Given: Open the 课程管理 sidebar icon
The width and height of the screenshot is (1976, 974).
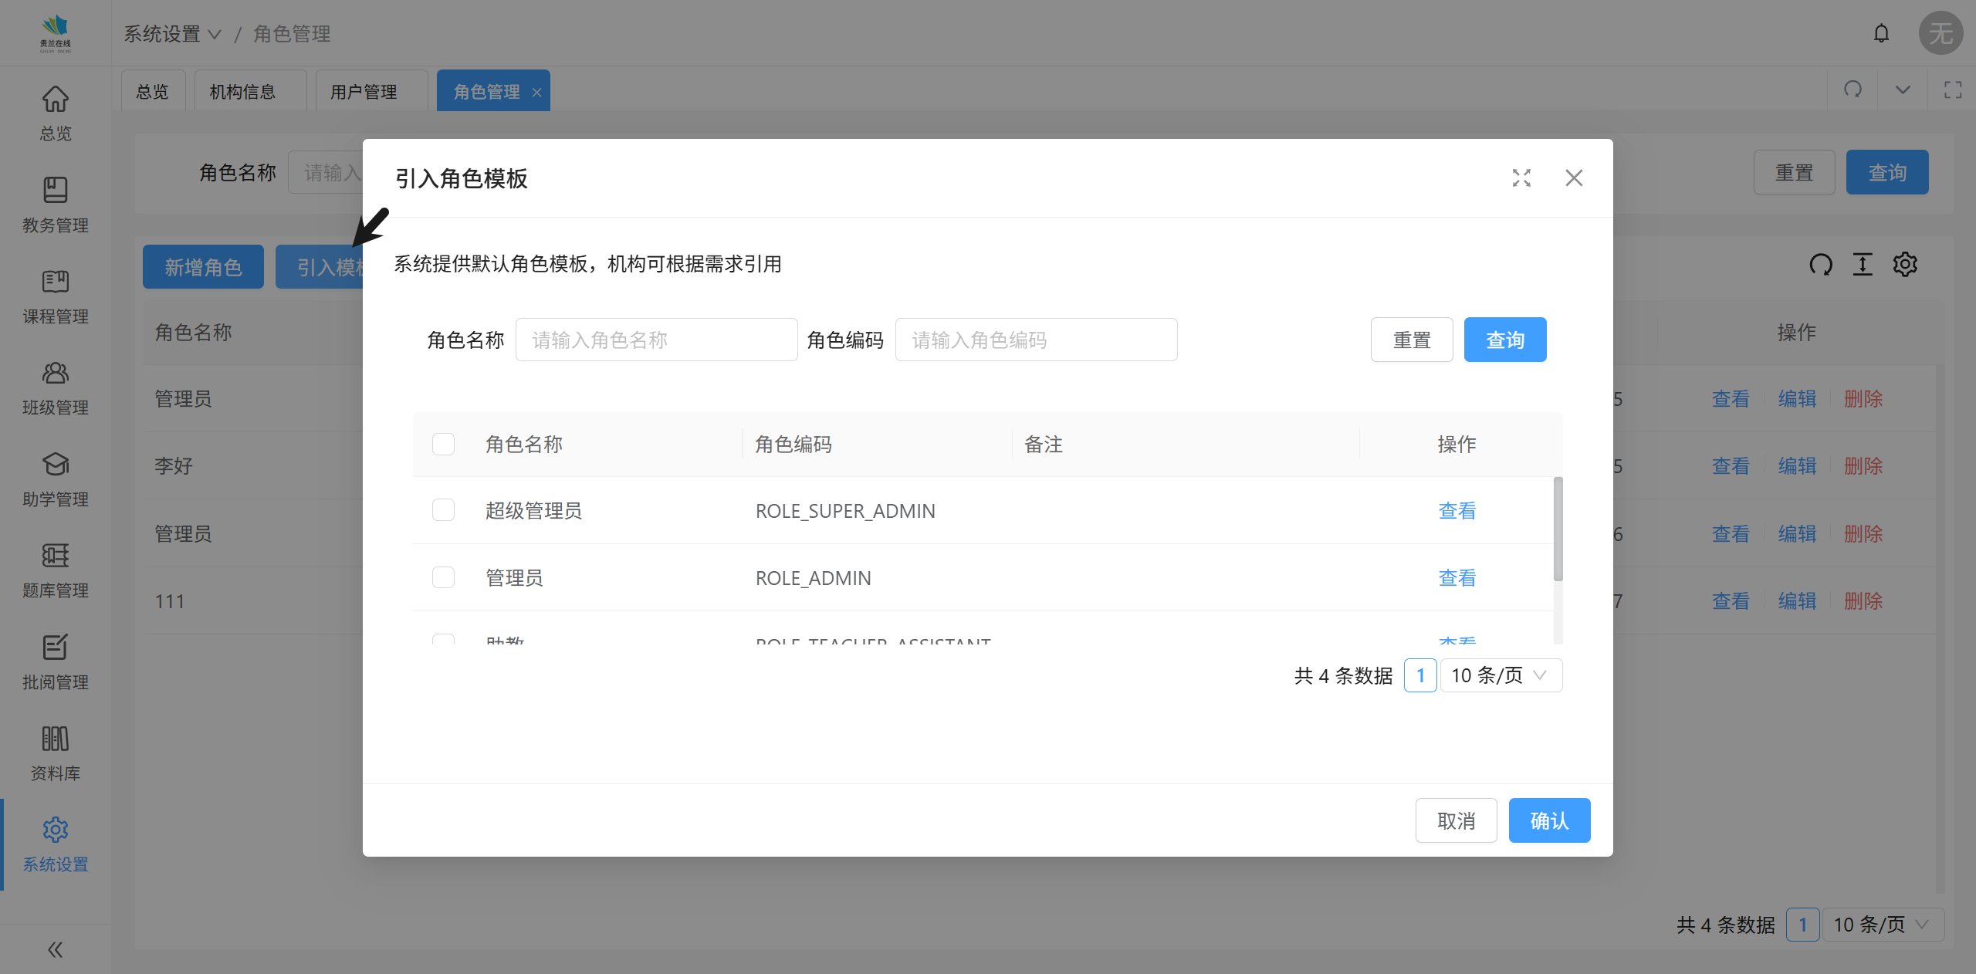Looking at the screenshot, I should [x=55, y=281].
